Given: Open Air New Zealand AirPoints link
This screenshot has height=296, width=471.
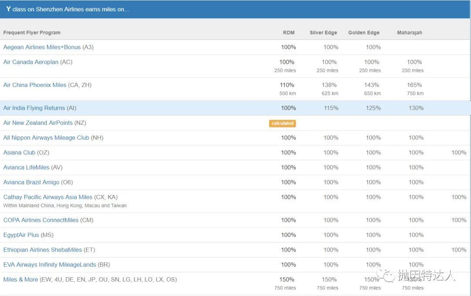Looking at the screenshot, I should click(x=38, y=123).
